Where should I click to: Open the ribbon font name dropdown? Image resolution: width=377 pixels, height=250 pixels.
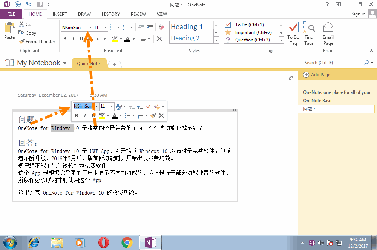click(90, 27)
